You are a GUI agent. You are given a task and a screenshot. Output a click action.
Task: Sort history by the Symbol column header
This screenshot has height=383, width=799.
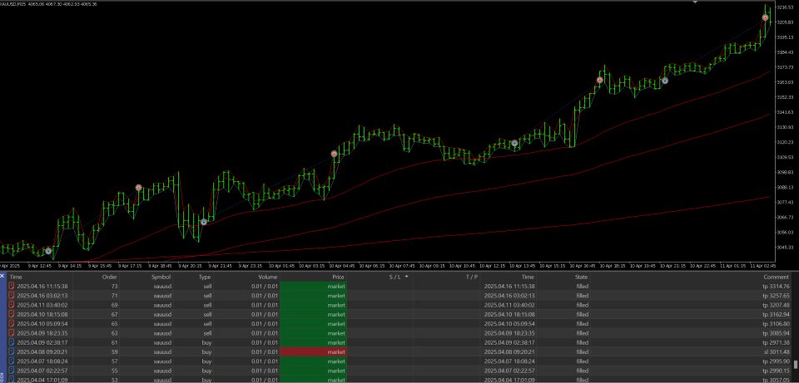pyautogui.click(x=161, y=277)
